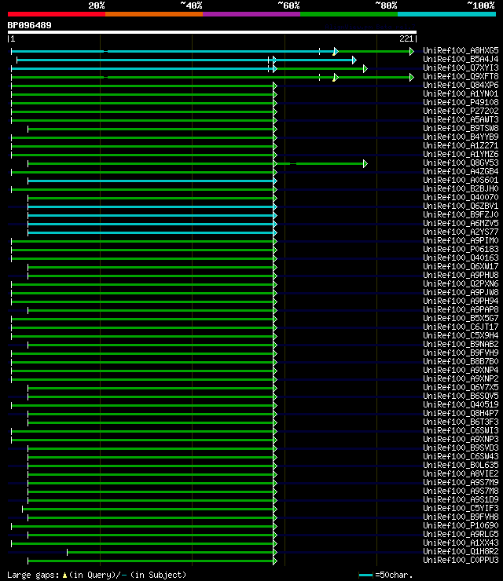Viewport: 503px width, 581px height.
Task: Click the cyan ~100% legend segment
Action: click(446, 14)
